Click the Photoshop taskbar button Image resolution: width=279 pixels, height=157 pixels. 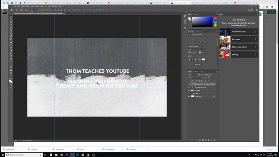[x=72, y=155]
